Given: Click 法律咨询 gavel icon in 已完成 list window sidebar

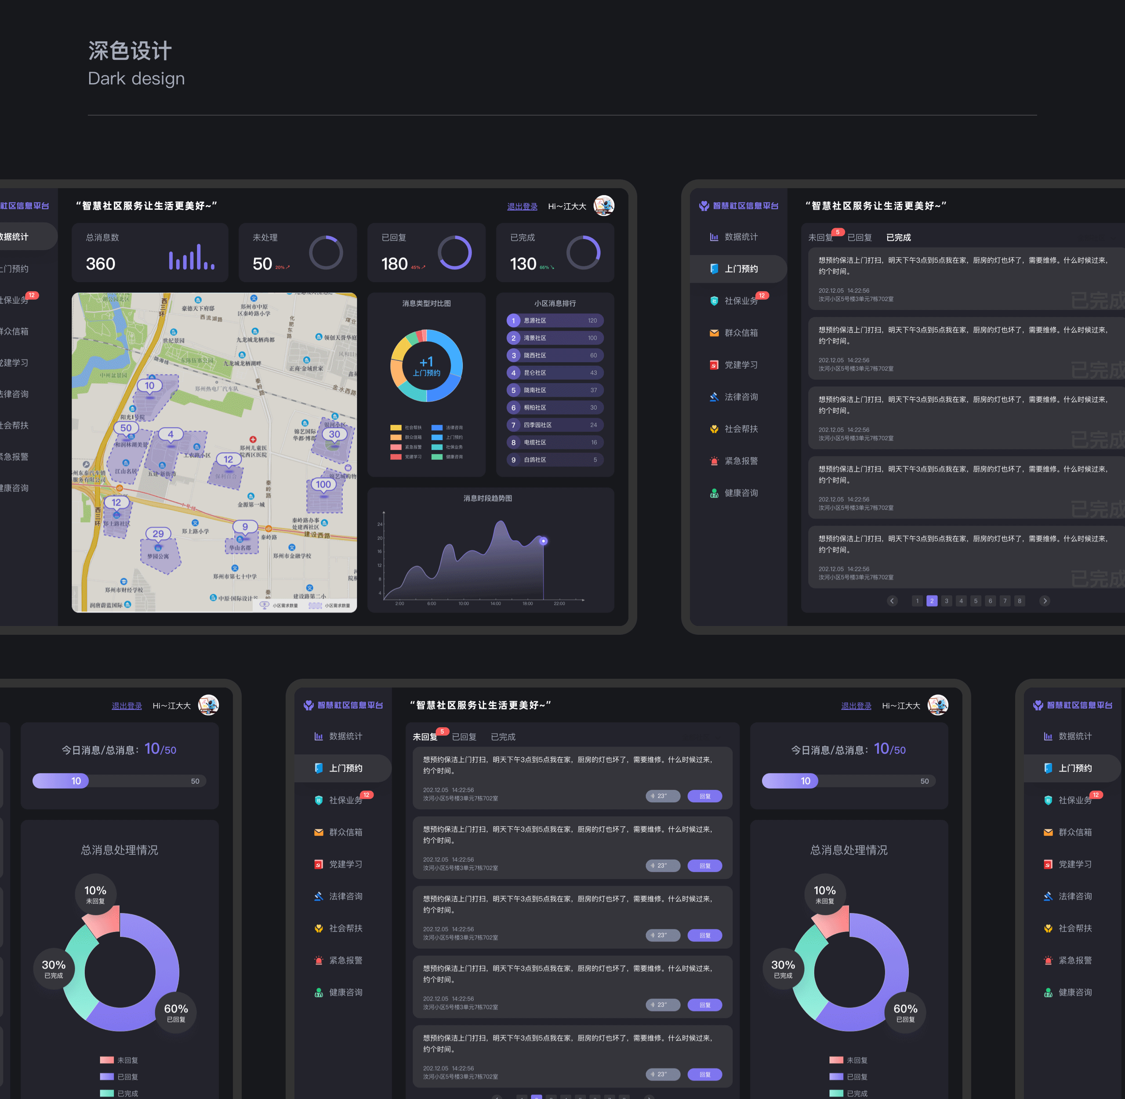Looking at the screenshot, I should (x=714, y=397).
